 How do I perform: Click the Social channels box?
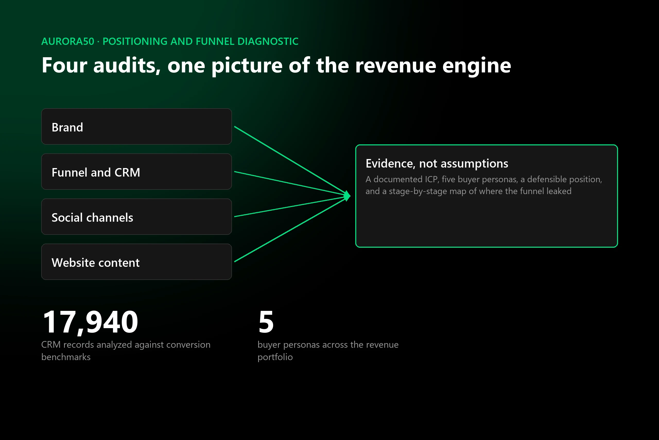pyautogui.click(x=136, y=217)
